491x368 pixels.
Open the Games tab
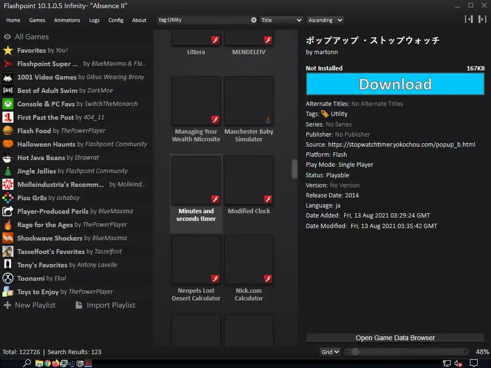(x=37, y=20)
